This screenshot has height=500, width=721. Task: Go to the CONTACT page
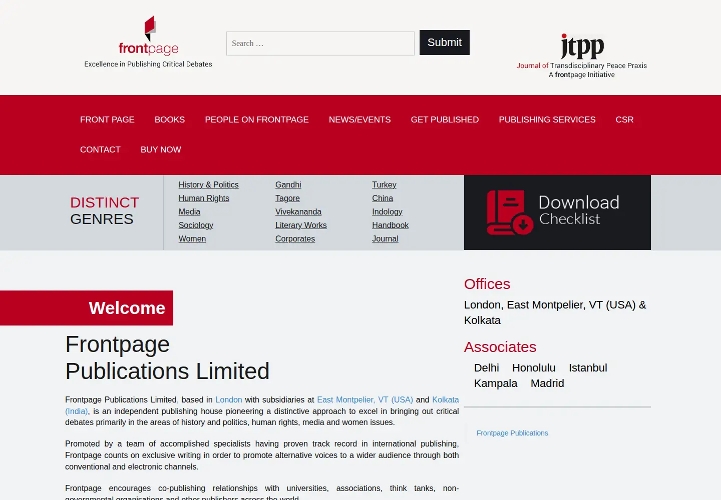tap(100, 150)
